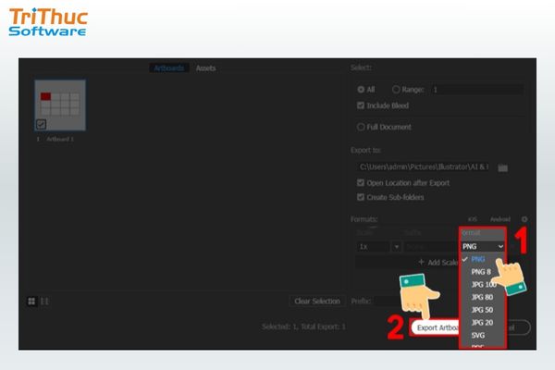The width and height of the screenshot is (555, 370).
Task: Choose JPG 100 from the format list
Action: pyautogui.click(x=483, y=285)
